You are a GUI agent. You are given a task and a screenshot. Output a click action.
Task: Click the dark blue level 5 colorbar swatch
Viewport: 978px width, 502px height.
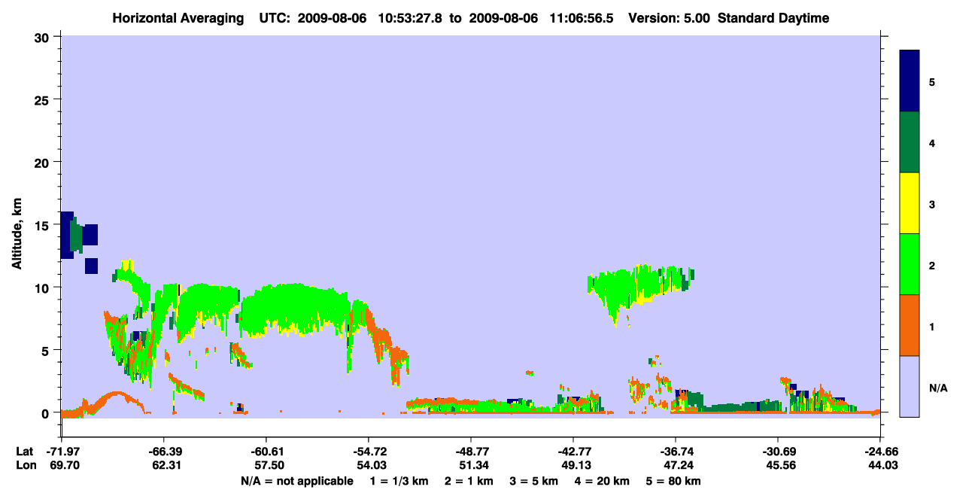click(910, 81)
